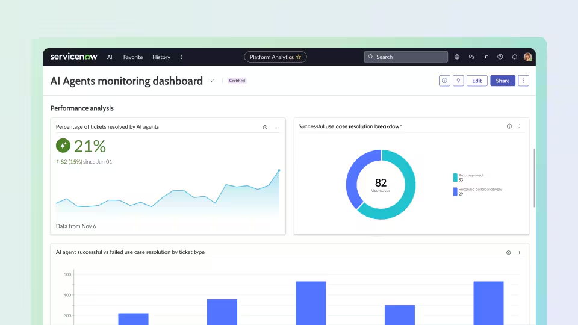Click the user profile avatar

point(528,57)
